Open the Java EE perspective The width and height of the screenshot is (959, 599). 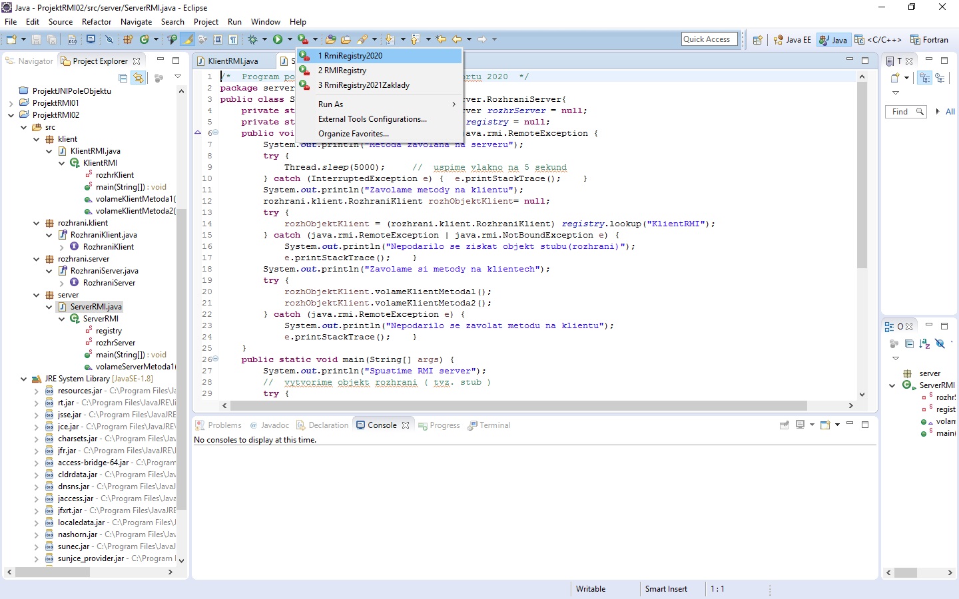pyautogui.click(x=793, y=40)
